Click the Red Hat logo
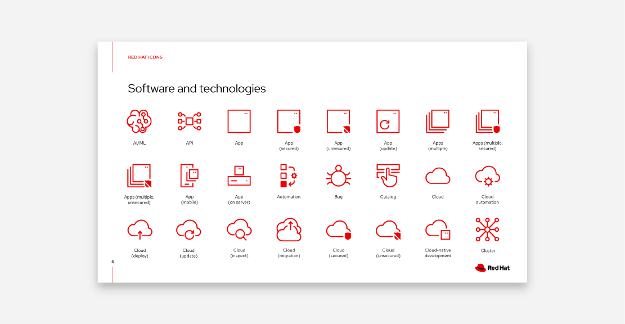The height and width of the screenshot is (324, 625). (x=492, y=268)
